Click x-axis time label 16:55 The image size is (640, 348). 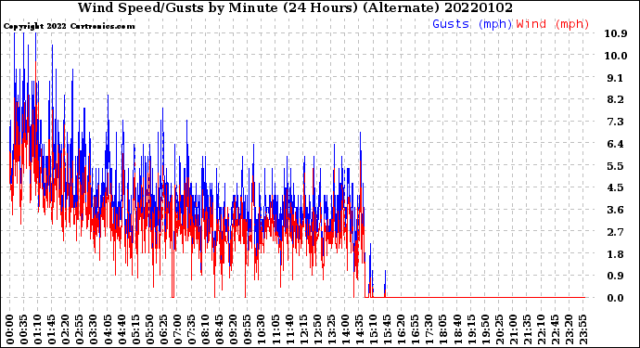415,329
